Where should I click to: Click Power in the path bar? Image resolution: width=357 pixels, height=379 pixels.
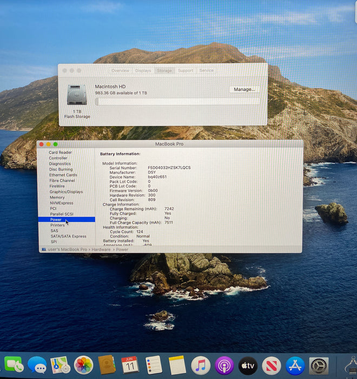point(122,250)
